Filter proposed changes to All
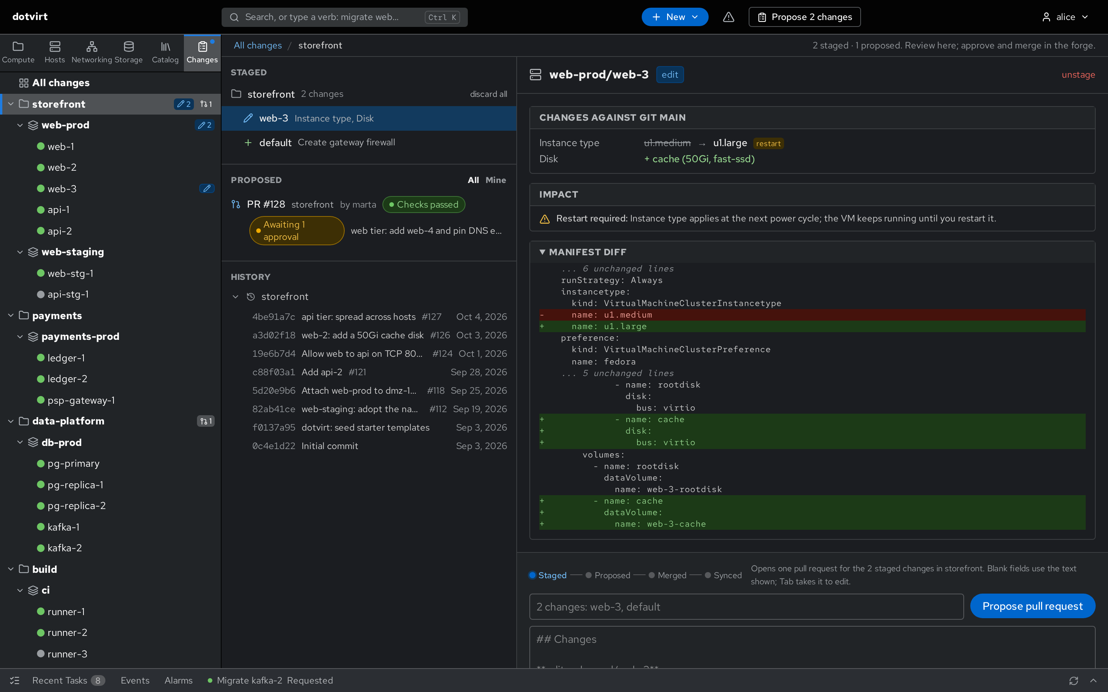 473,180
